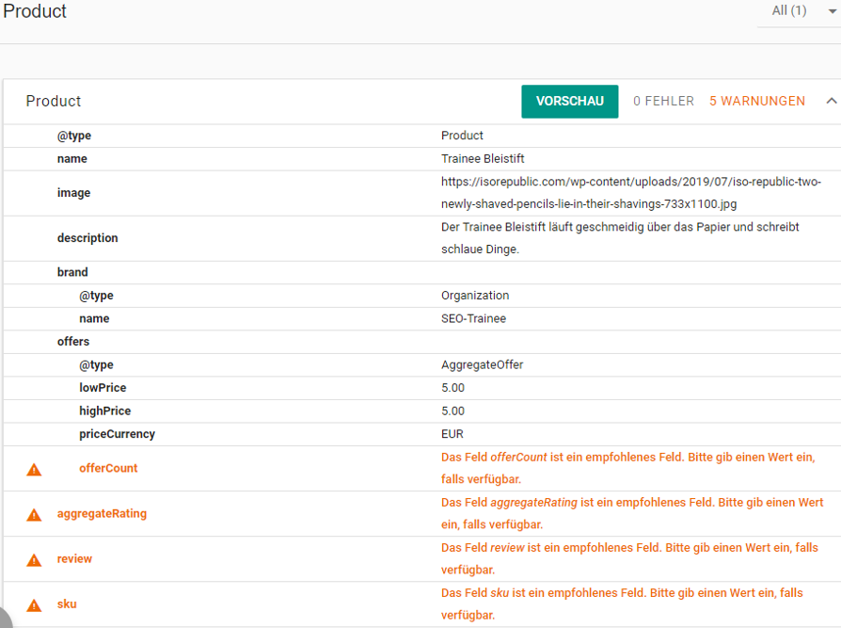Screen dimensions: 841x628
Task: Click warning triangle icon beside review
Action: 34,560
